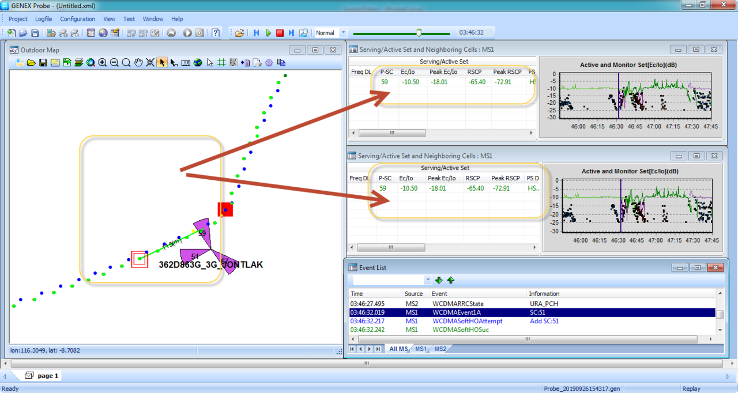Viewport: 738px width, 393px height.
Task: Click the red square marker on the map route
Action: tap(225, 209)
